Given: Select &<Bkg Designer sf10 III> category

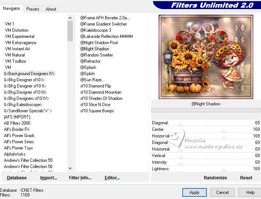Looking at the screenshot, I should (25, 92).
